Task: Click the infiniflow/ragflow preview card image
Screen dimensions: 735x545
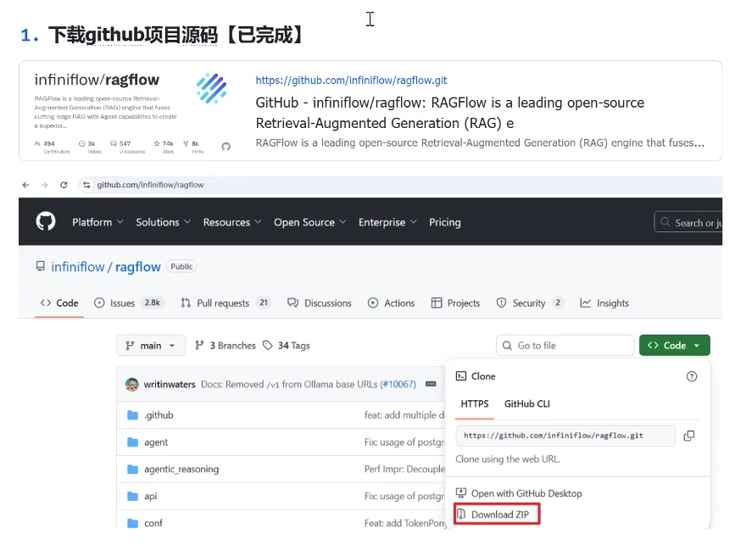Action: point(133,111)
